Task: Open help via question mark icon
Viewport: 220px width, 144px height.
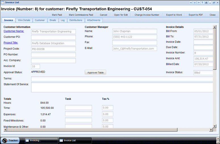Action: [x=202, y=3]
